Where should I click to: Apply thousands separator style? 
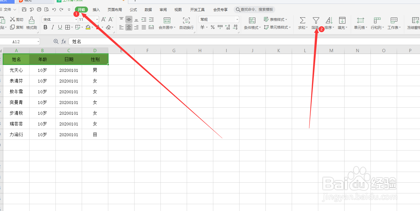click(x=220, y=27)
